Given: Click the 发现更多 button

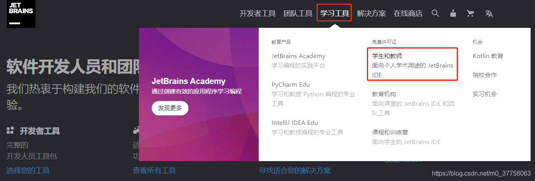Looking at the screenshot, I should tap(170, 108).
